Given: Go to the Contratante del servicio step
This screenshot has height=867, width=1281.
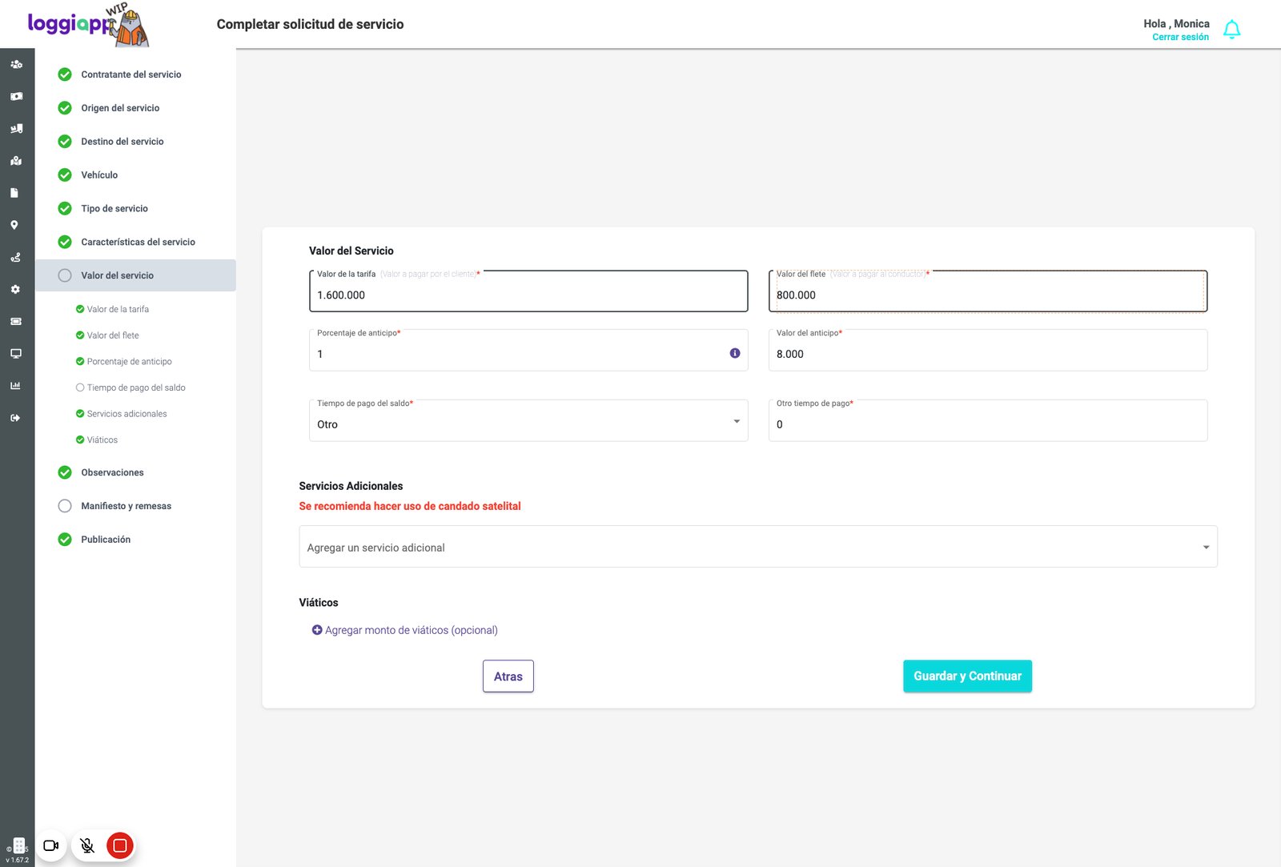Looking at the screenshot, I should (x=131, y=74).
